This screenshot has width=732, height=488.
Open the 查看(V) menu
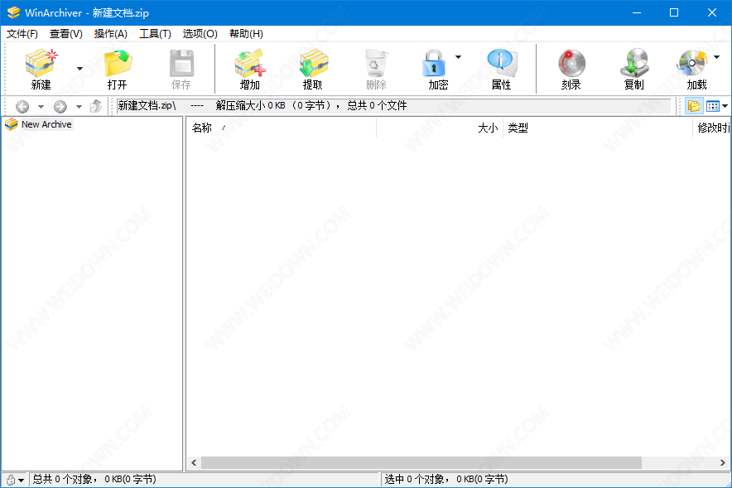(x=65, y=34)
